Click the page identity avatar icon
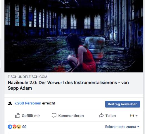Image resolution: width=145 pixels, height=134 pixels. coord(132,116)
